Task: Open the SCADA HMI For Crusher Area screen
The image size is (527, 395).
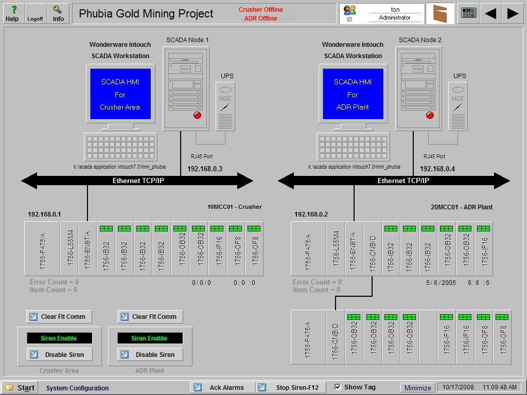Action: (120, 94)
